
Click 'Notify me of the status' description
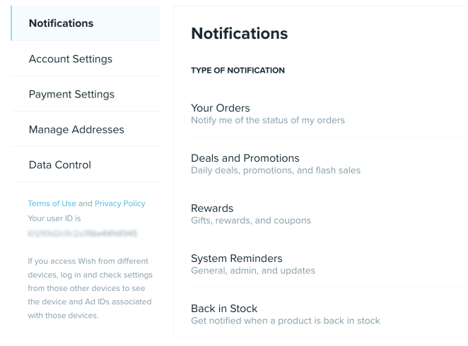268,120
